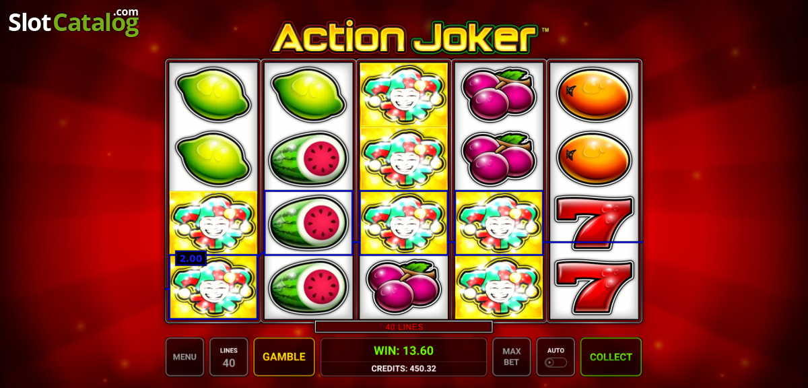Select the top lime on reel one
The height and width of the screenshot is (388, 808).
click(213, 94)
